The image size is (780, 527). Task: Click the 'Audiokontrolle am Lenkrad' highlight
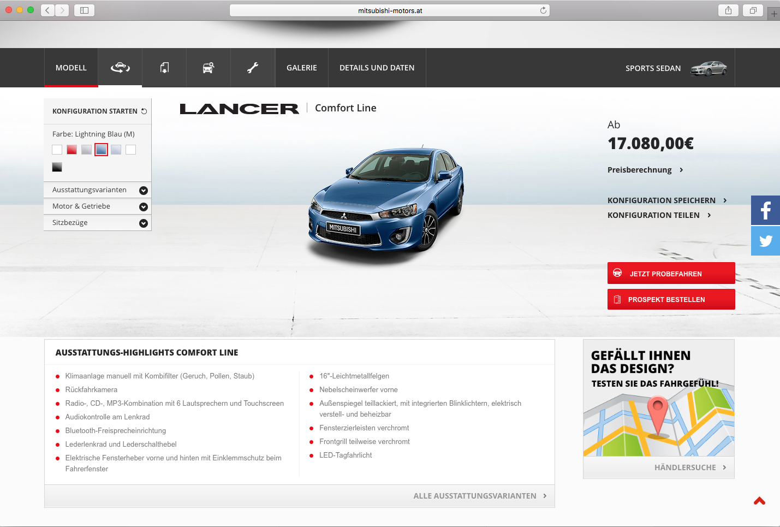coord(108,417)
